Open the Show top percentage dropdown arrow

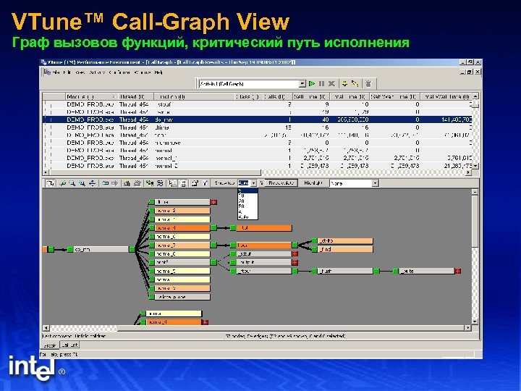tap(253, 183)
